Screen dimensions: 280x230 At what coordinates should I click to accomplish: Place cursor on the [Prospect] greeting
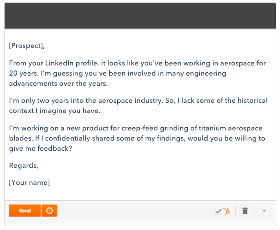(27, 46)
